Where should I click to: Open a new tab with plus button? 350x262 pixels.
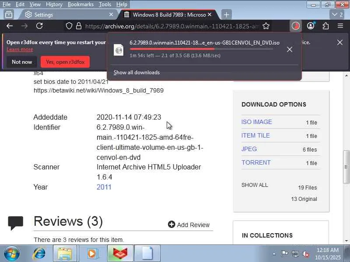click(226, 15)
